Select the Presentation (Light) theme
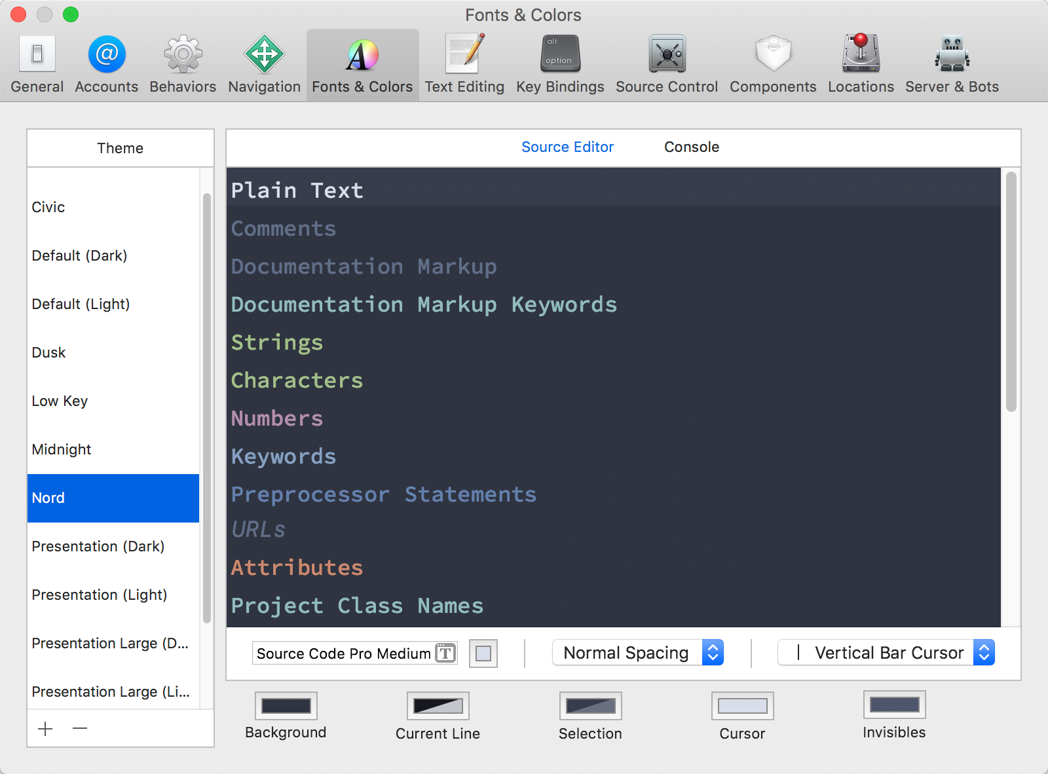1048x774 pixels. coord(113,595)
